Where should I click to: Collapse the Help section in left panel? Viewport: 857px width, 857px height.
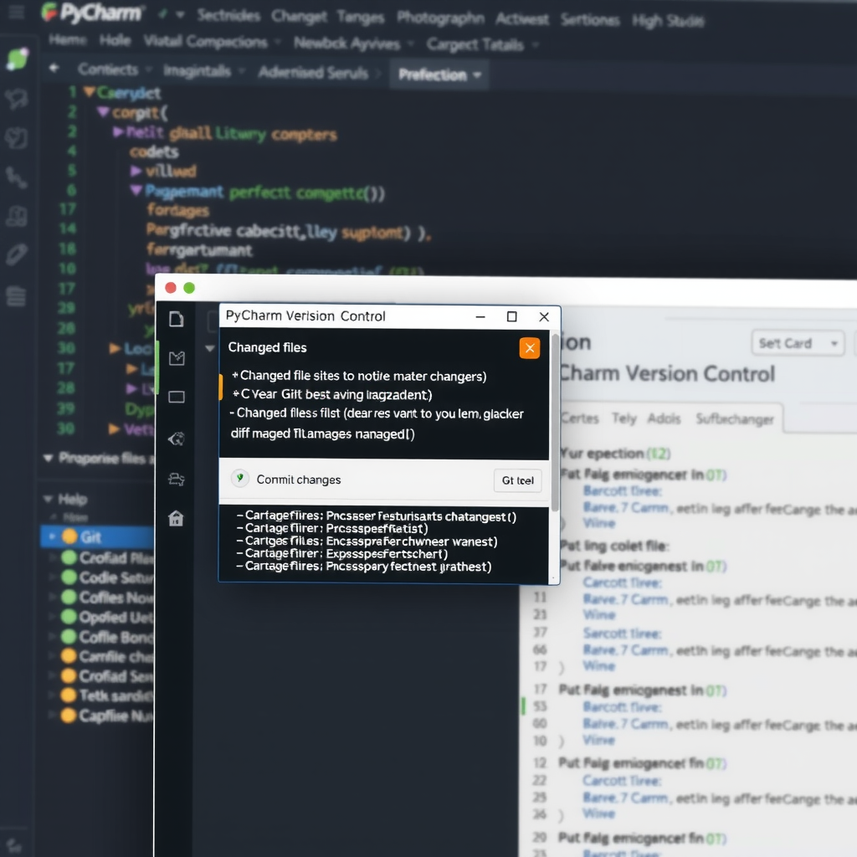tap(48, 499)
